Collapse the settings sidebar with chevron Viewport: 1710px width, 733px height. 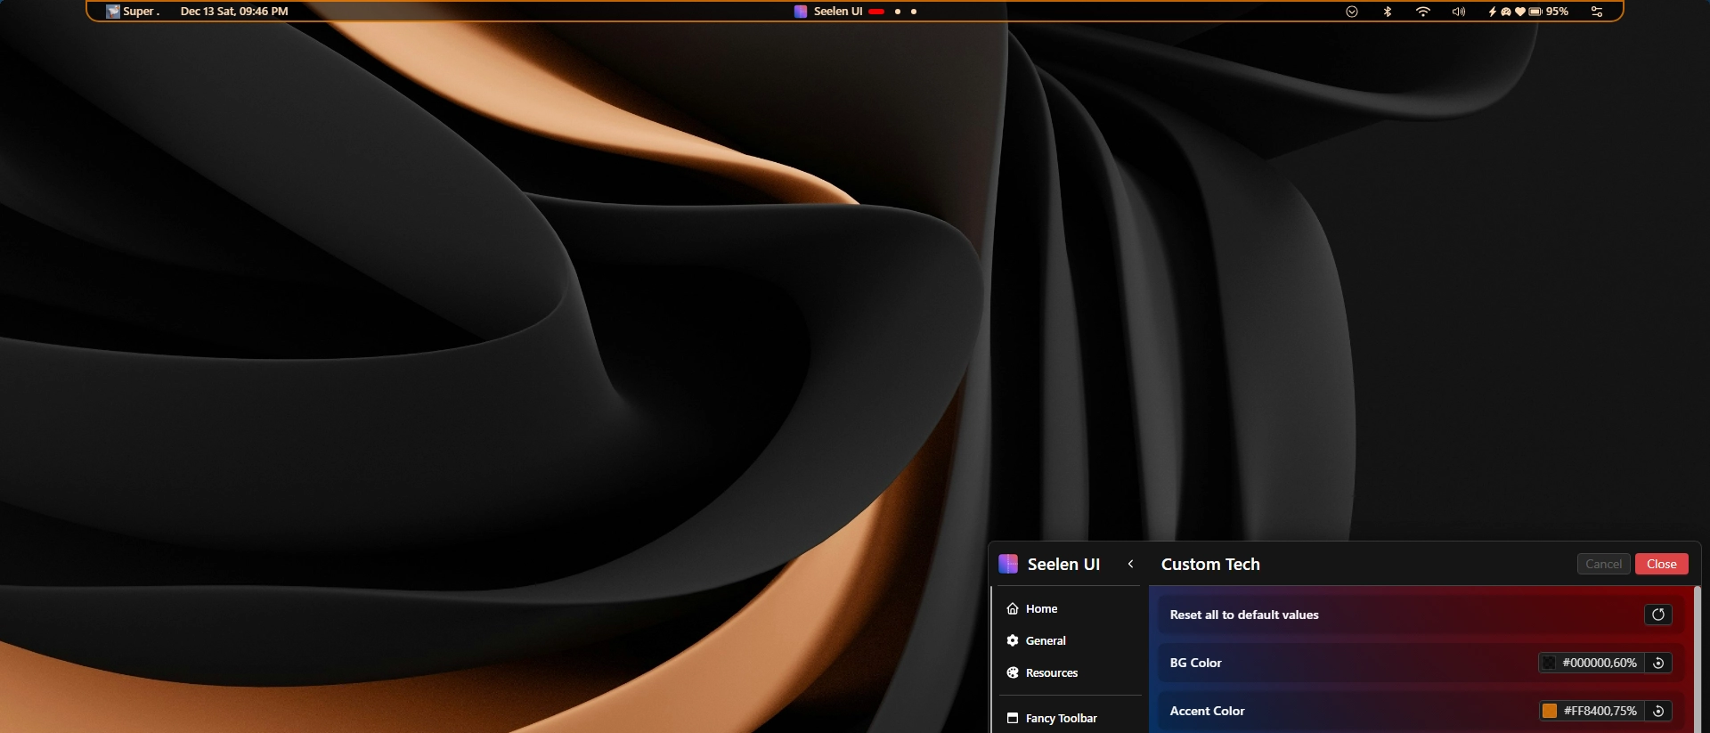(x=1130, y=564)
